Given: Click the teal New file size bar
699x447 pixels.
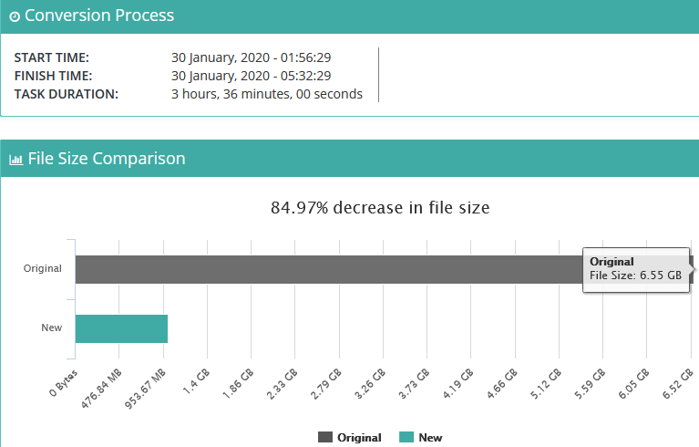Looking at the screenshot, I should tap(122, 328).
